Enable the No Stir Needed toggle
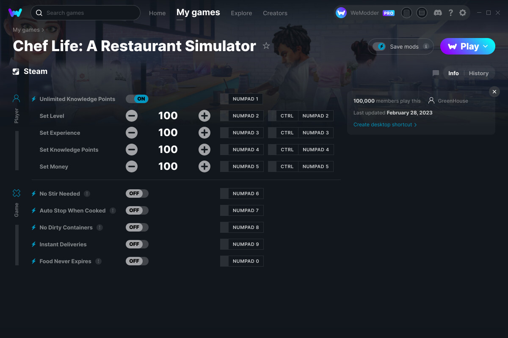 coord(137,194)
